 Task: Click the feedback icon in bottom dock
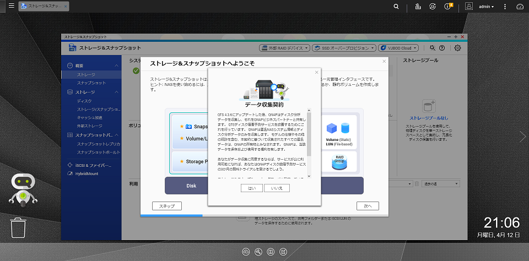[283, 252]
